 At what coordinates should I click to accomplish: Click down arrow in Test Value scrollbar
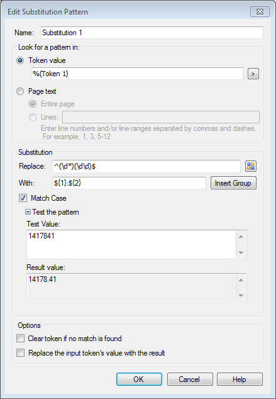point(241,253)
